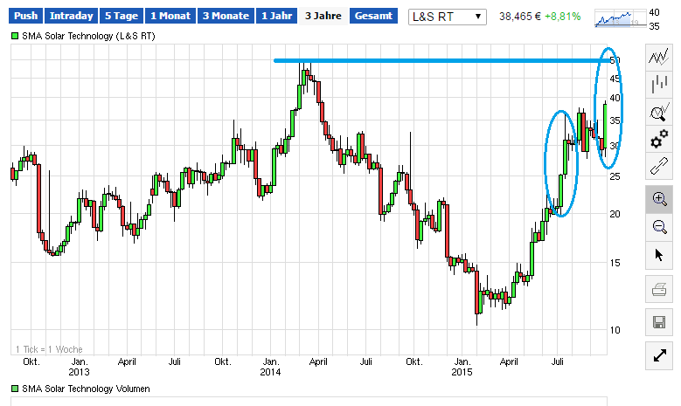The image size is (681, 406).
Task: Click the '1 Tick = 1 Woche' note
Action: coord(49,349)
